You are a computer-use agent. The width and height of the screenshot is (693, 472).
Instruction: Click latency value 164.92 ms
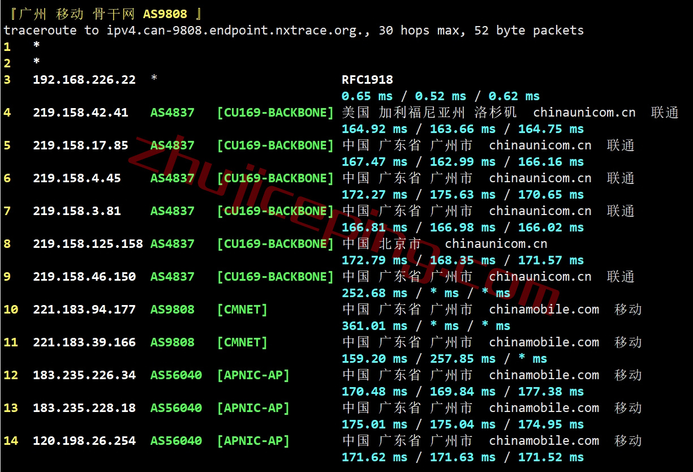(375, 129)
